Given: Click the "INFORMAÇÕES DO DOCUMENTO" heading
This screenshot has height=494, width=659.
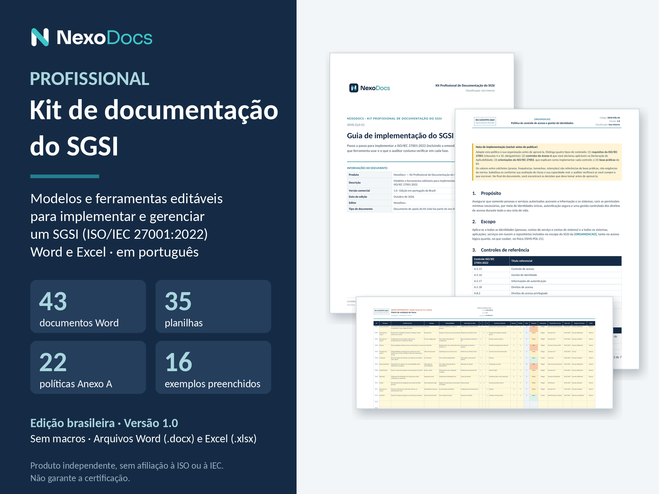Looking at the screenshot, I should 367,168.
